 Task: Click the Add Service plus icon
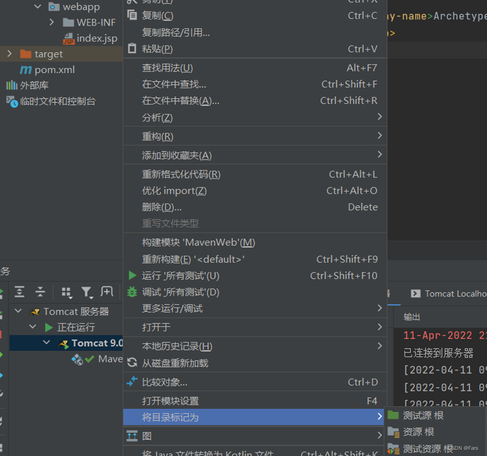click(x=107, y=291)
